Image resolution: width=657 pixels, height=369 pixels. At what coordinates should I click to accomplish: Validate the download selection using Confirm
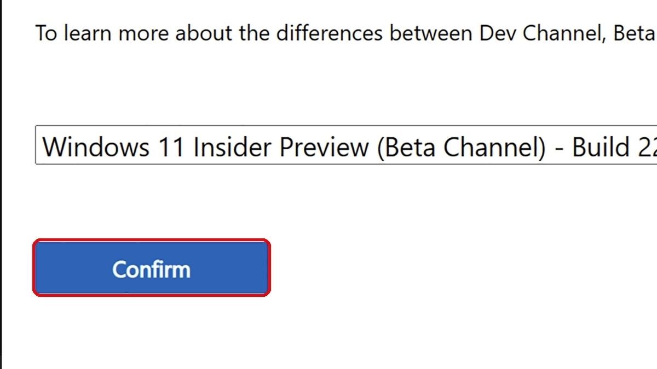152,268
